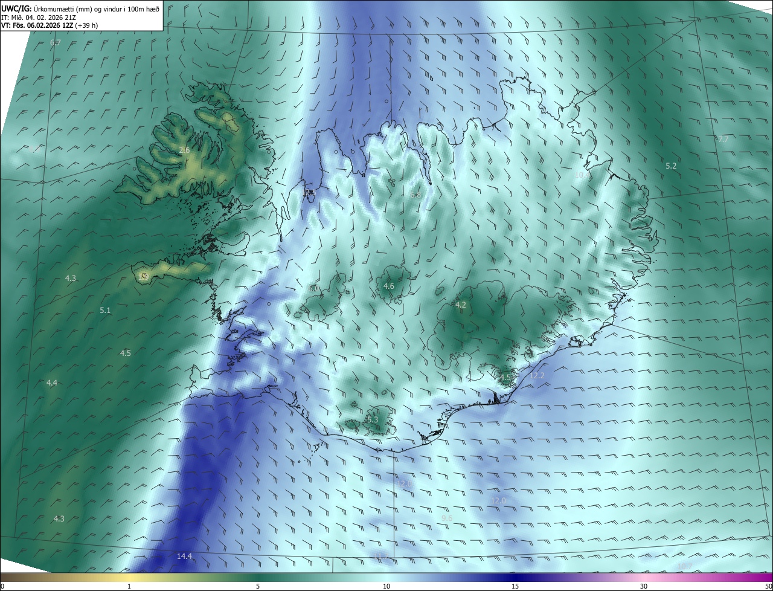Screen dimensions: 773x591
Task: Click the 6.7 value label on the map
Action: [x=55, y=43]
